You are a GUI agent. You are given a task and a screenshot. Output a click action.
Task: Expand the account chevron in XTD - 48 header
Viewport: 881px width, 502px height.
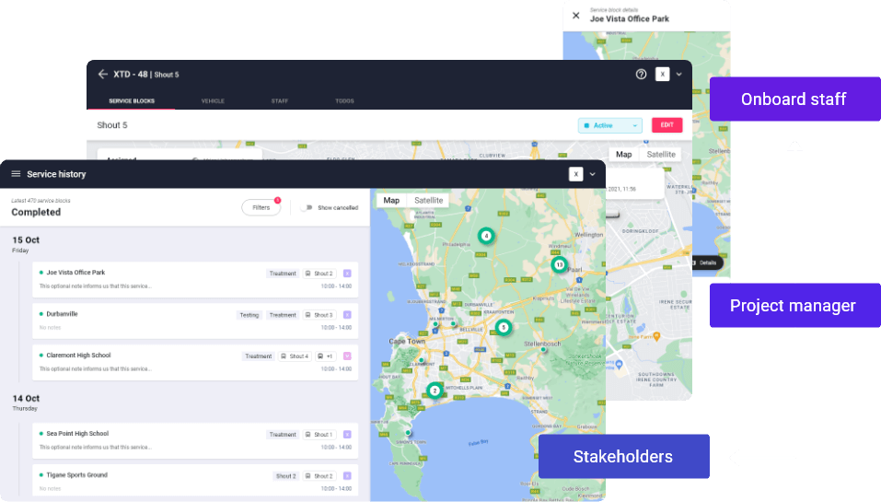coord(678,75)
